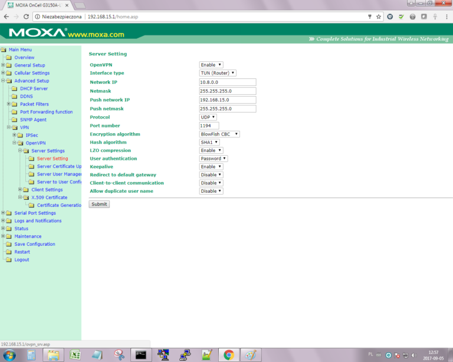Open the Windows Start button
The image size is (453, 362).
10,354
